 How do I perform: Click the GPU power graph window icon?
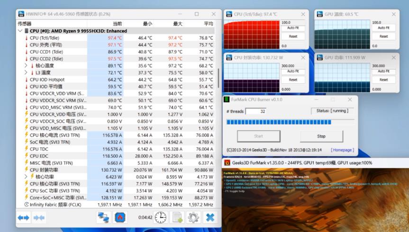coord(320,57)
